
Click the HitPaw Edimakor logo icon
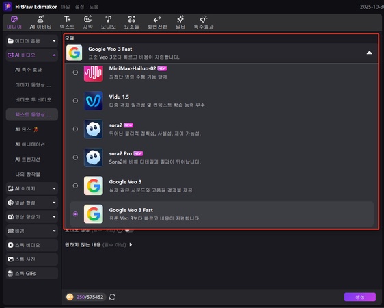pos(8,6)
